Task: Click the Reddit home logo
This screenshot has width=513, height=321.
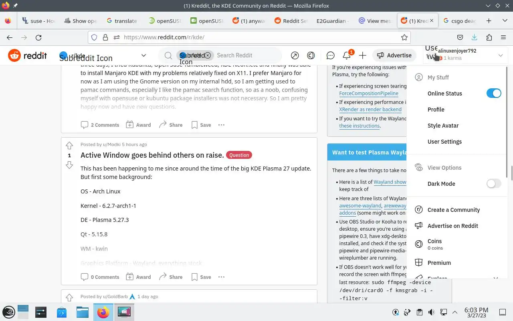Action: coord(27,55)
